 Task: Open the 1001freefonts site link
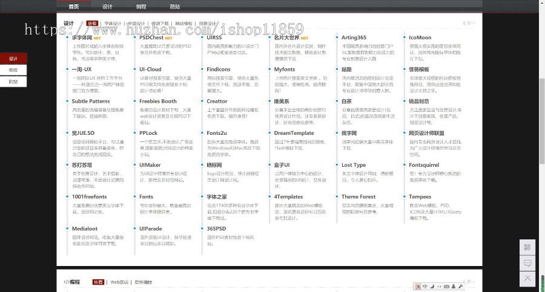(90, 197)
